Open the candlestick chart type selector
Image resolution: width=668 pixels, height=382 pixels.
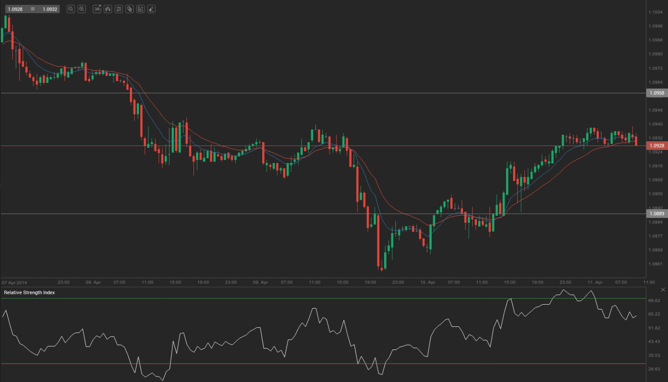tap(108, 9)
